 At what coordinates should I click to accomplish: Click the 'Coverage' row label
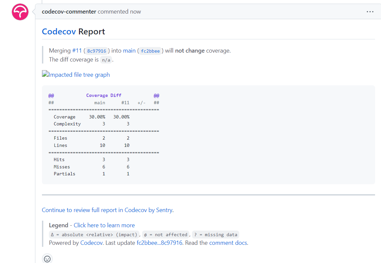(65, 117)
